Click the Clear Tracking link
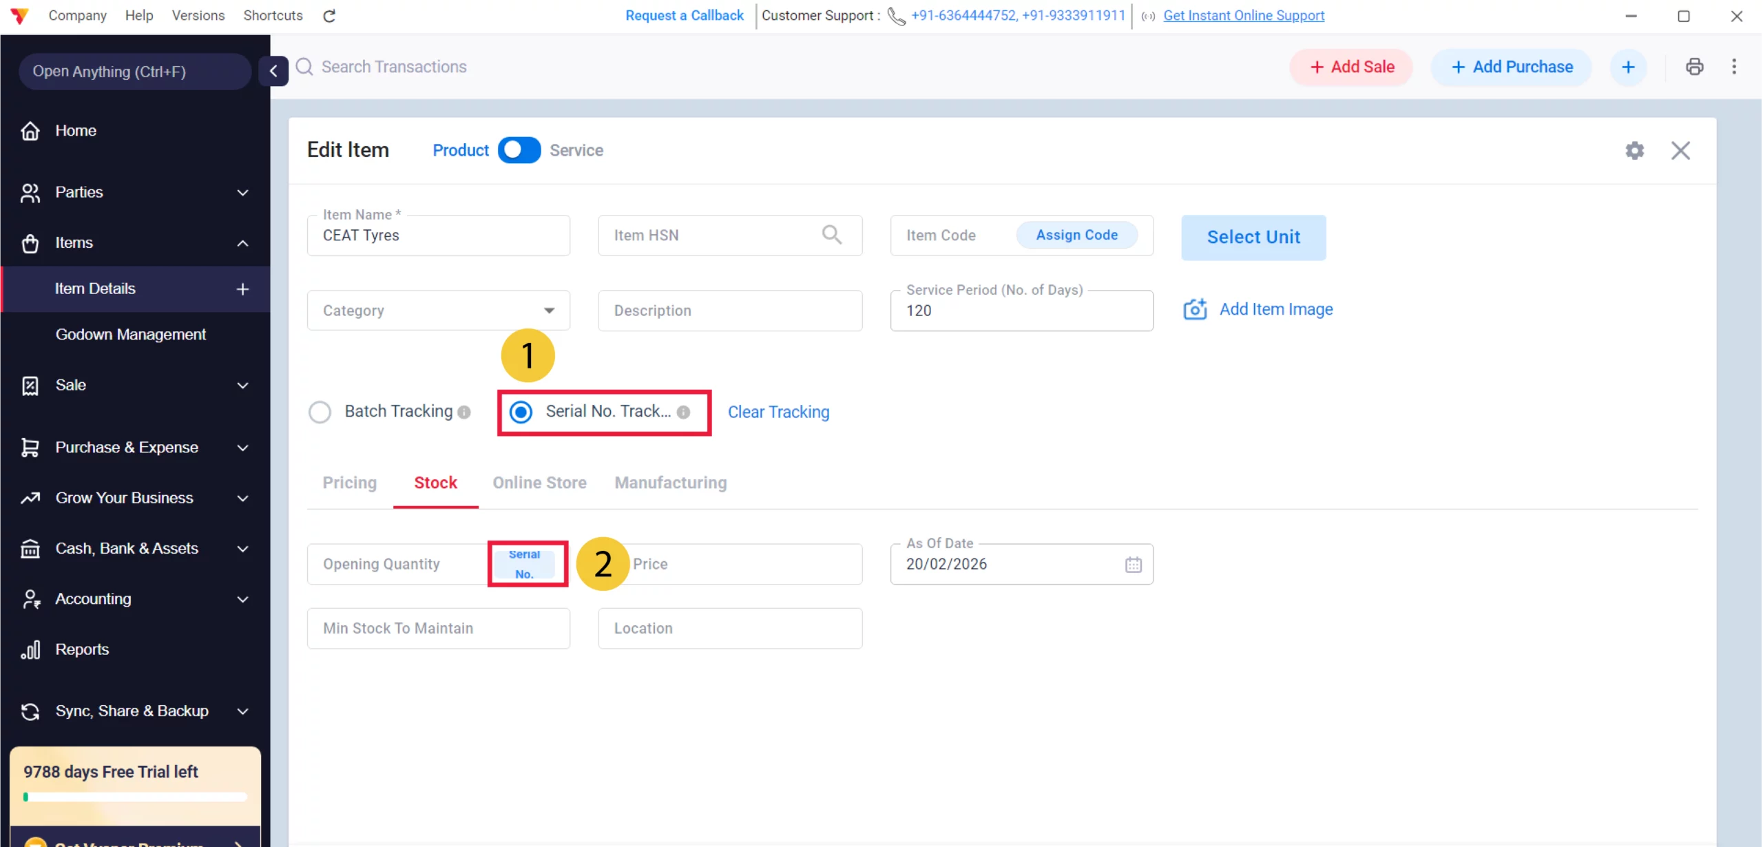This screenshot has height=847, width=1763. point(778,412)
